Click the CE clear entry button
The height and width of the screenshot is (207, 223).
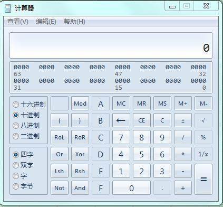(142, 120)
